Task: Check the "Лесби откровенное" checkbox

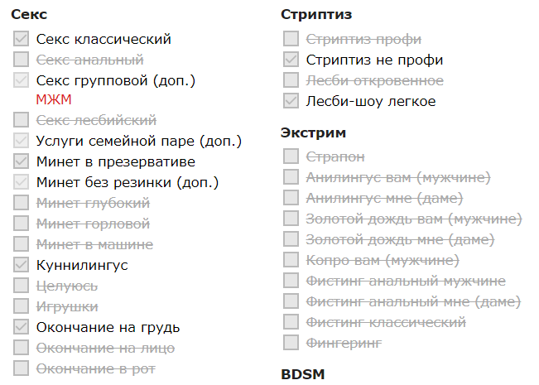Action: tap(290, 80)
